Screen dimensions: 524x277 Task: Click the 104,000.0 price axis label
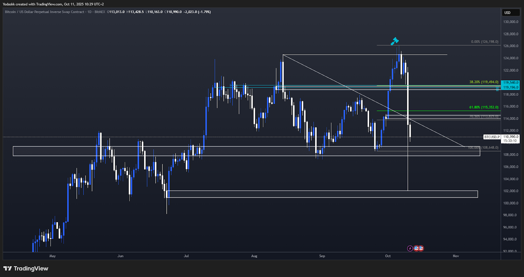[x=511, y=179]
